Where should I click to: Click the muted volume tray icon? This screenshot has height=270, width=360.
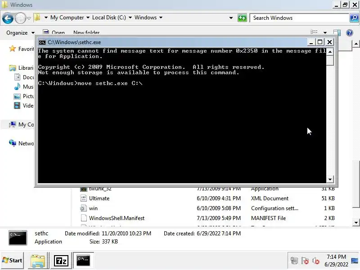(x=316, y=261)
